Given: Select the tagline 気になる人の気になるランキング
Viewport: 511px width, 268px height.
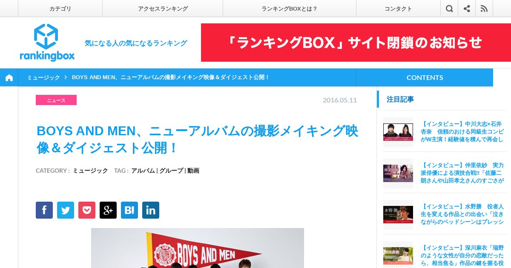Looking at the screenshot, I should (x=136, y=43).
